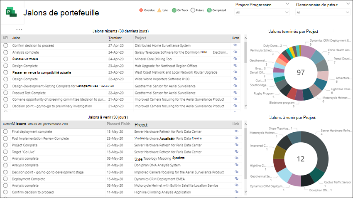
Task: Open link icon for Galaxy Telescope Software row
Action: coord(235,52)
